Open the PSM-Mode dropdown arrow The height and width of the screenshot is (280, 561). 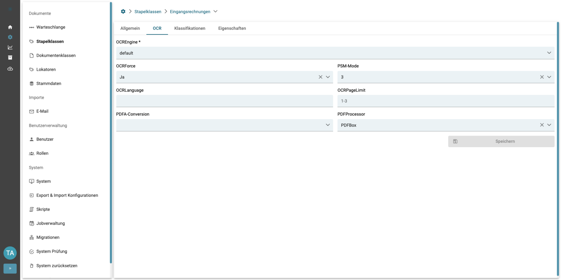click(x=549, y=77)
